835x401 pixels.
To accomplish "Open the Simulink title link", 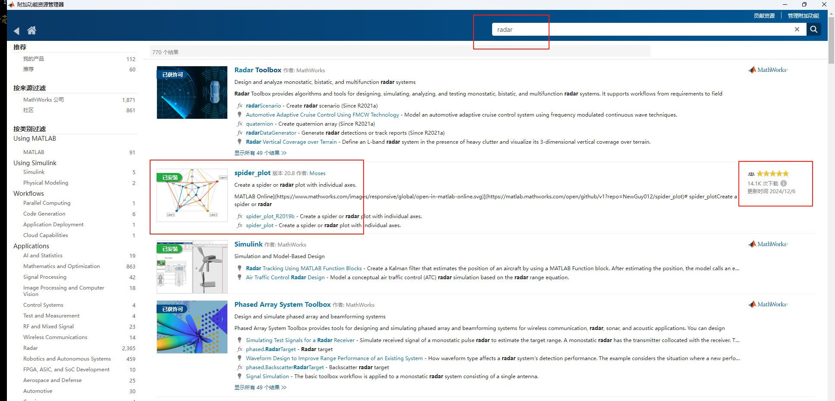I will 248,244.
